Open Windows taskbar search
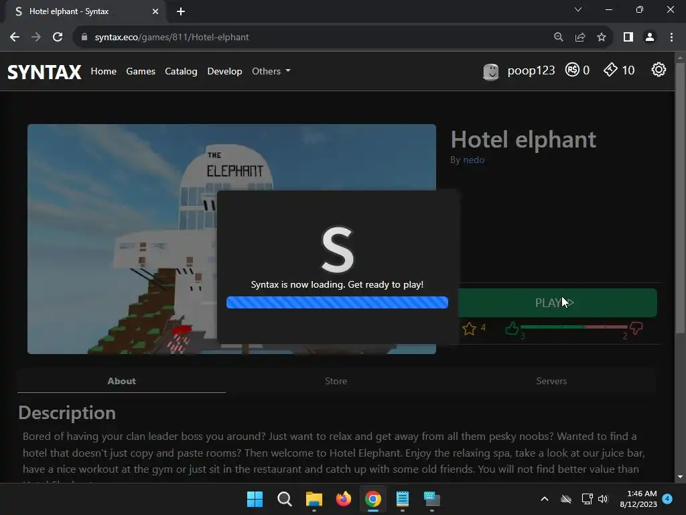The image size is (686, 515). point(284,499)
